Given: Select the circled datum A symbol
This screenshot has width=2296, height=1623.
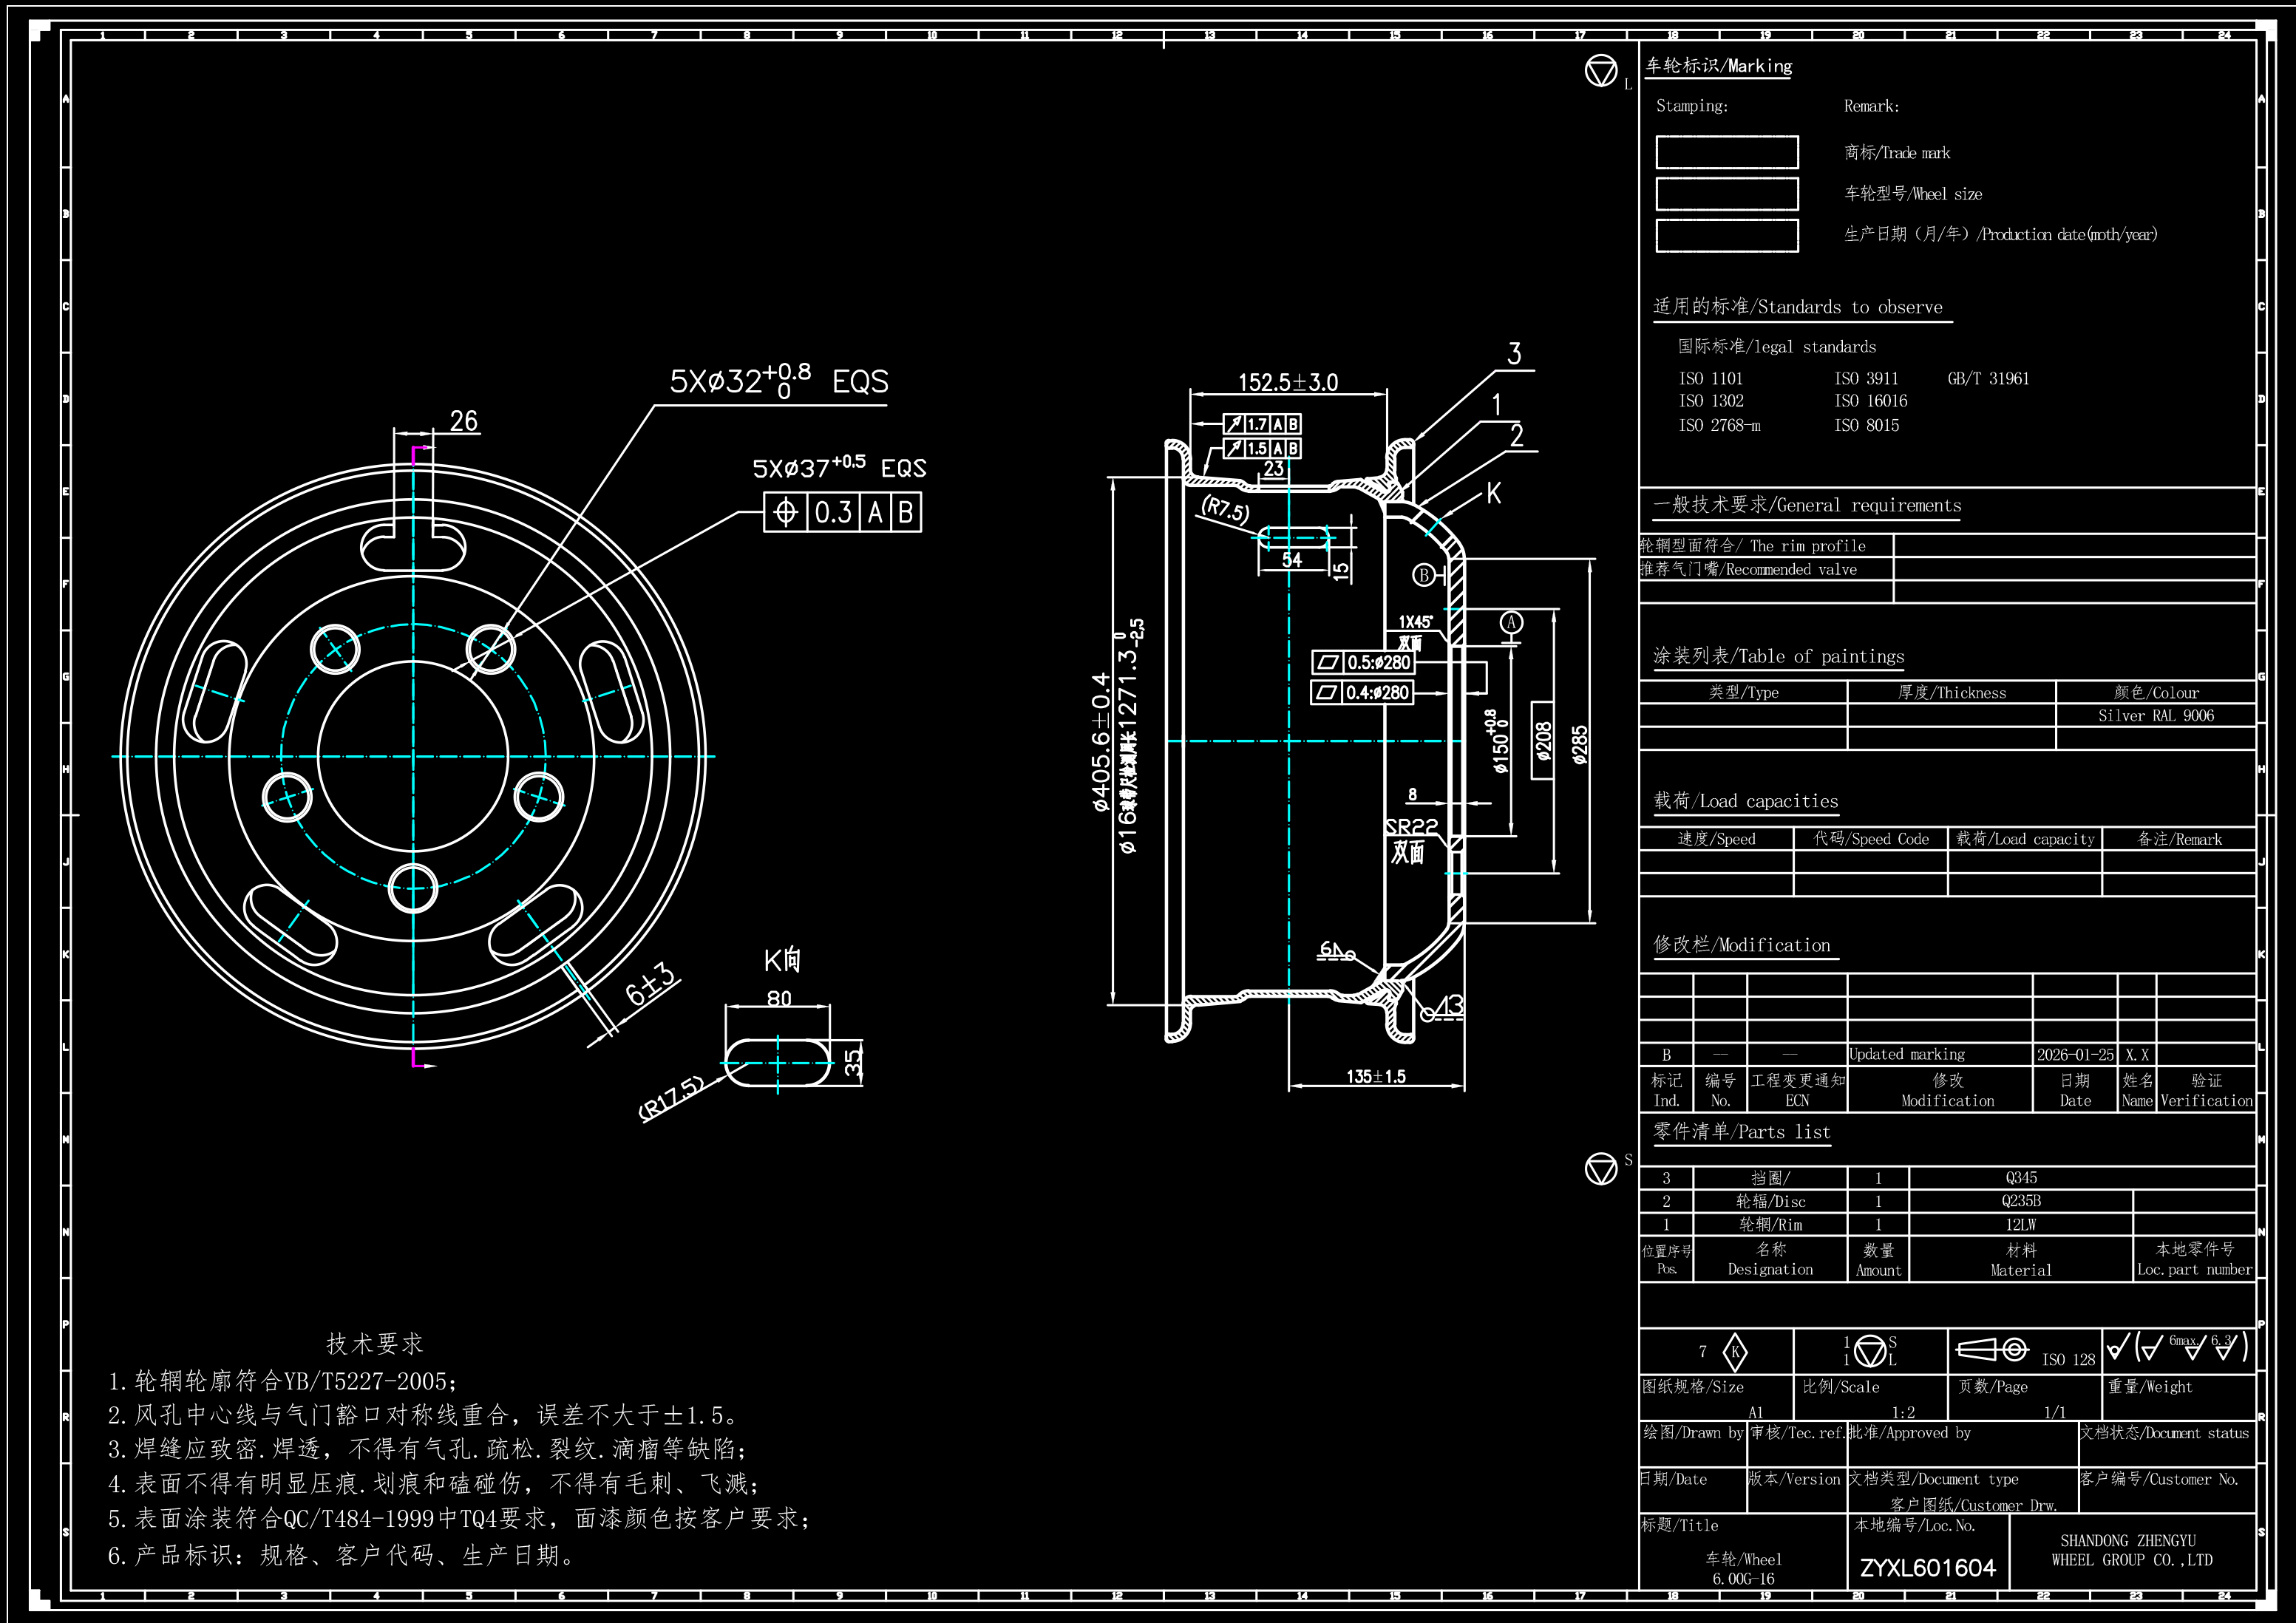Looking at the screenshot, I should (x=1511, y=623).
